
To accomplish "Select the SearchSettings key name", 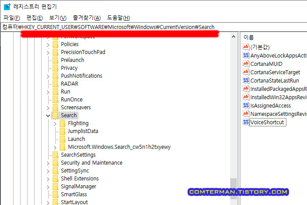I will click(79, 155).
